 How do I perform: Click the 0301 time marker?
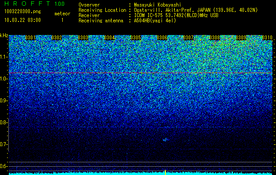tap(30, 38)
